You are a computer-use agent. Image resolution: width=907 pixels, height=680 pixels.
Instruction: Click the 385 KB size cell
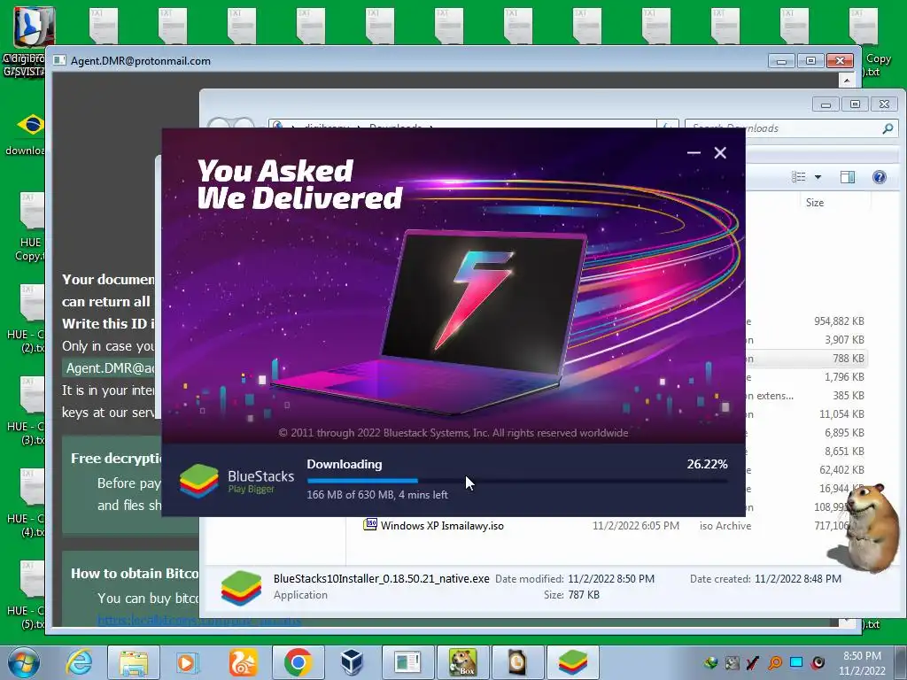[x=848, y=396]
